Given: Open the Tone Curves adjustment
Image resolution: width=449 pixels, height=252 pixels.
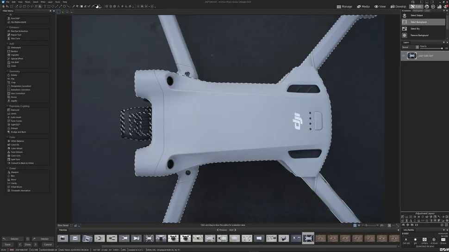Looking at the screenshot, I should click(16, 121).
